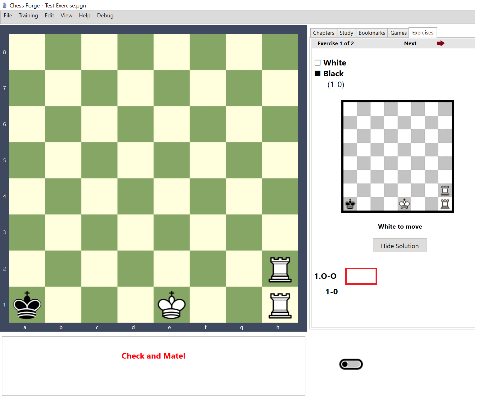Open the View menu
This screenshot has height=402, width=484.
[66, 16]
